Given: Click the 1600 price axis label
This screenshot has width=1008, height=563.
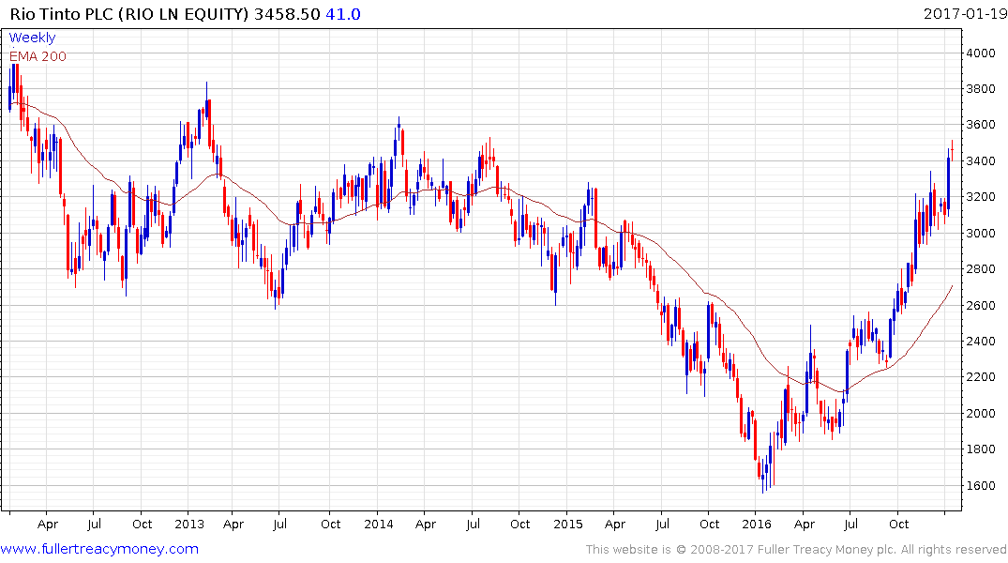Looking at the screenshot, I should (981, 486).
